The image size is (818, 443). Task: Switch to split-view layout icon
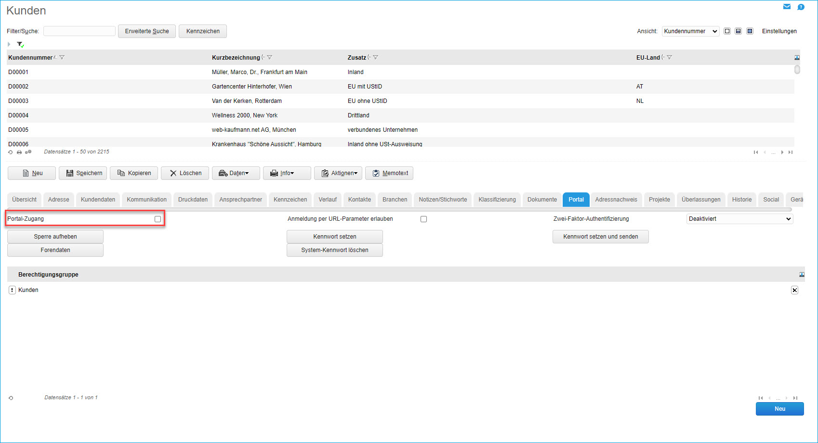tap(738, 31)
